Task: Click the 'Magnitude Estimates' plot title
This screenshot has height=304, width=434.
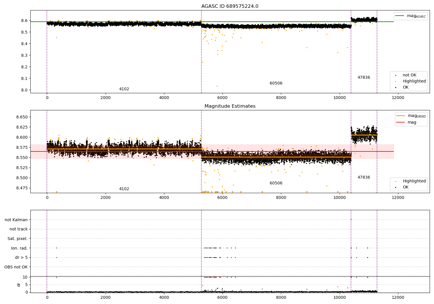Action: tap(230, 106)
